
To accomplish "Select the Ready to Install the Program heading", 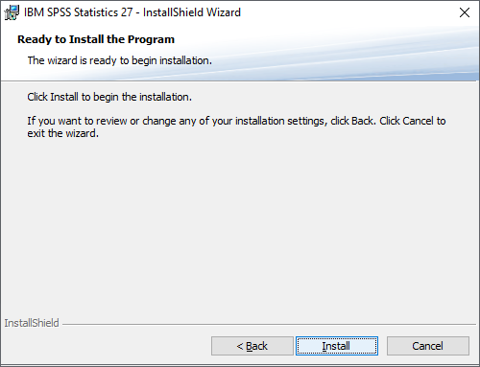I will pos(96,39).
